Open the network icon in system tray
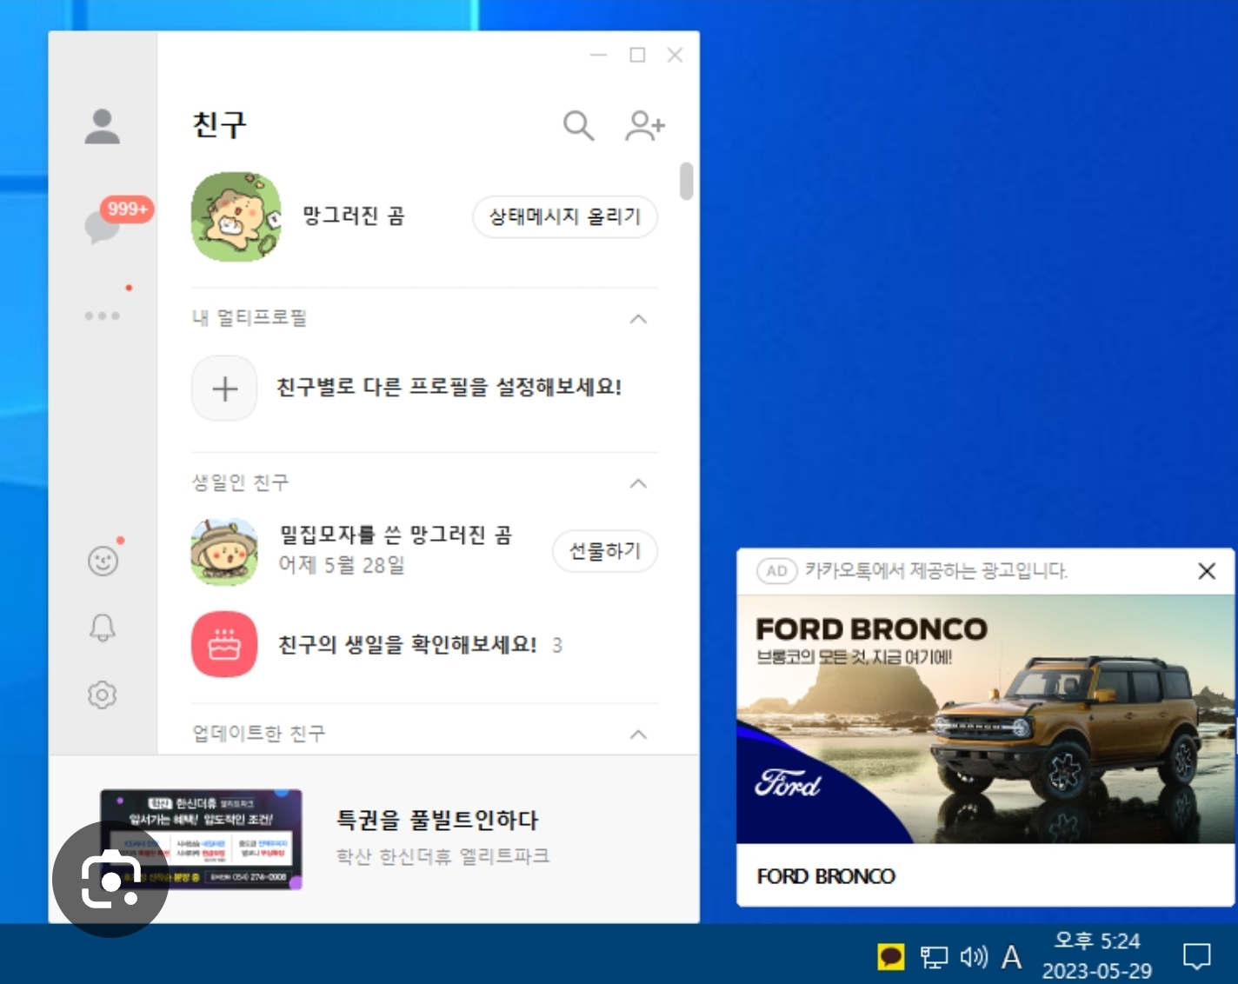This screenshot has width=1238, height=984. [x=934, y=957]
